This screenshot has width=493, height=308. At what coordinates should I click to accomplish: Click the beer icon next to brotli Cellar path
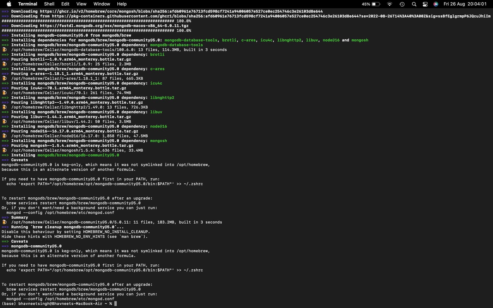(4, 64)
